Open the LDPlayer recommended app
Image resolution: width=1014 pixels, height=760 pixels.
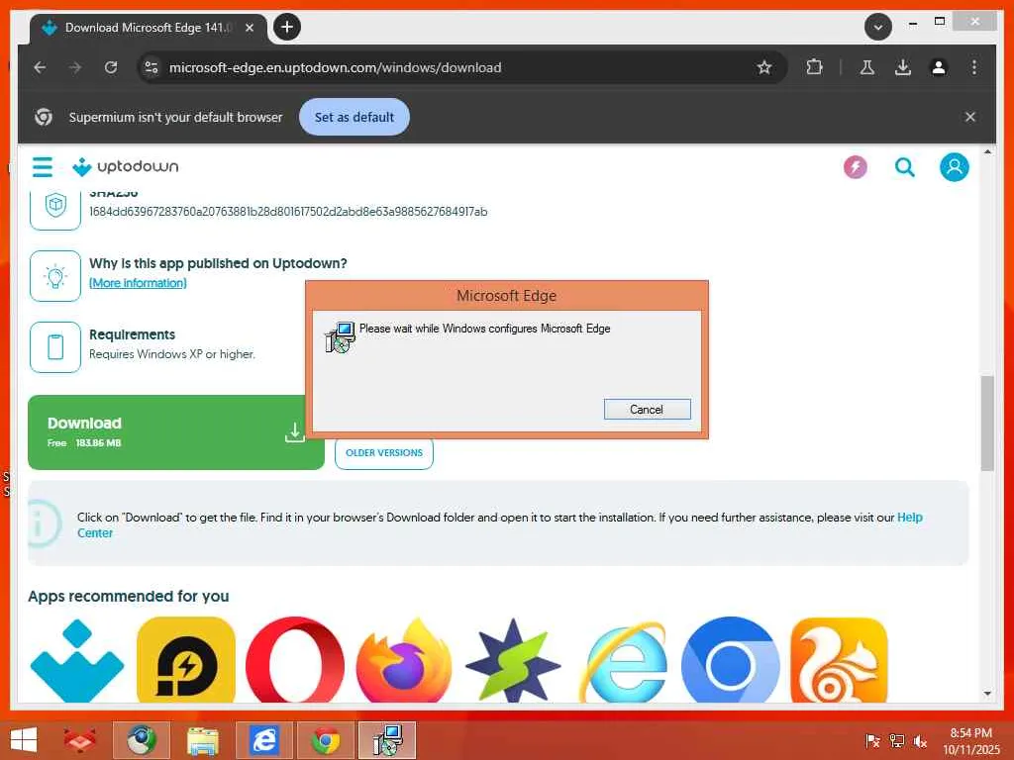(186, 660)
